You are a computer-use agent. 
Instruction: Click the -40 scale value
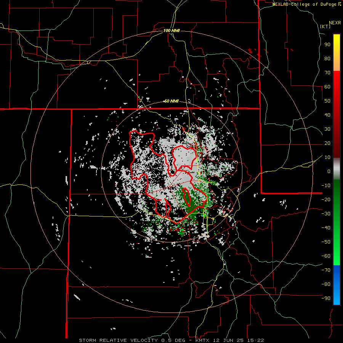326,228
